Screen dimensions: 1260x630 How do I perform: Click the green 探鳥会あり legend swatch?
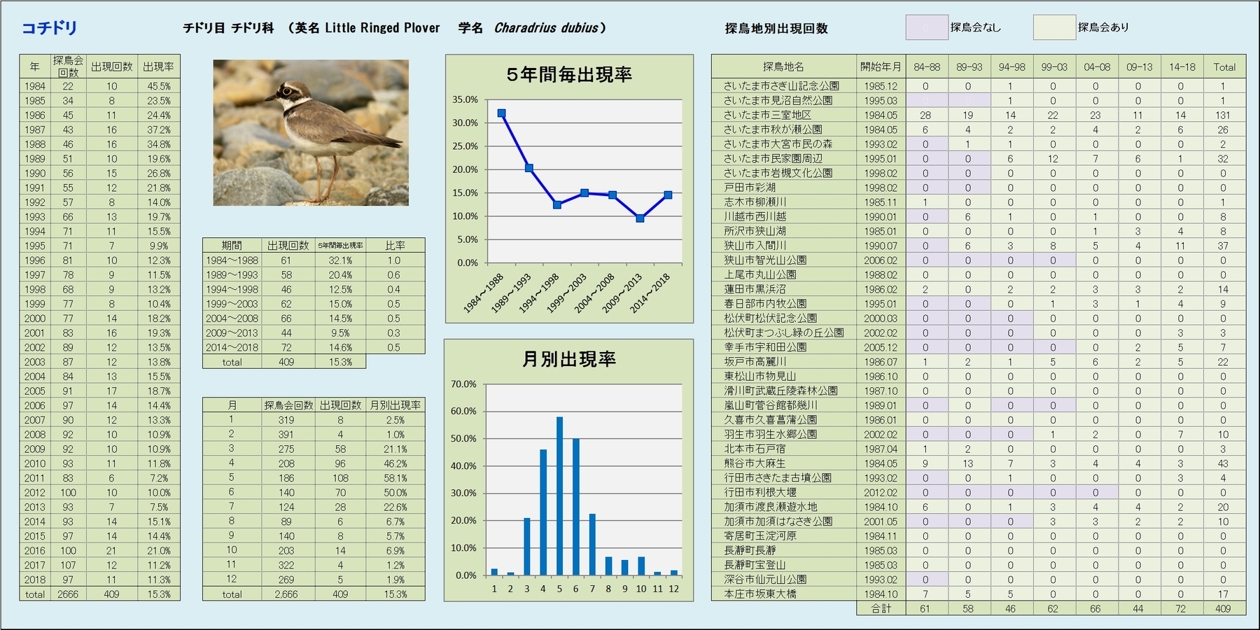[1053, 28]
